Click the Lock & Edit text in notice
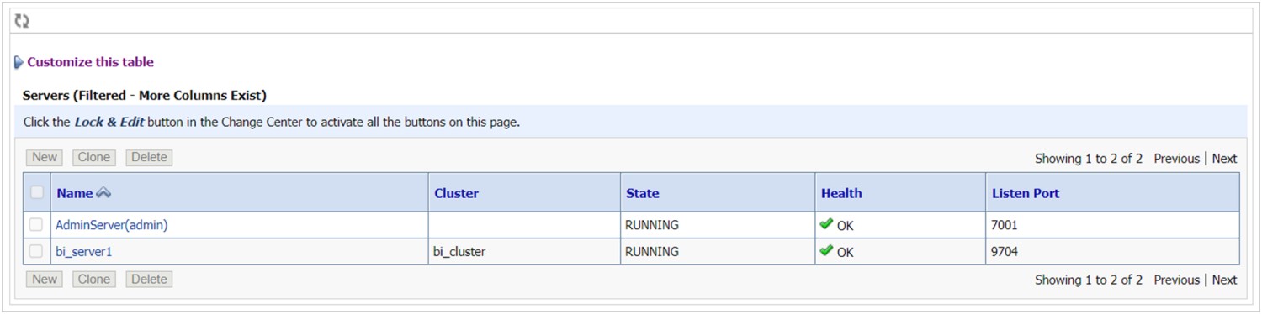 [x=109, y=122]
